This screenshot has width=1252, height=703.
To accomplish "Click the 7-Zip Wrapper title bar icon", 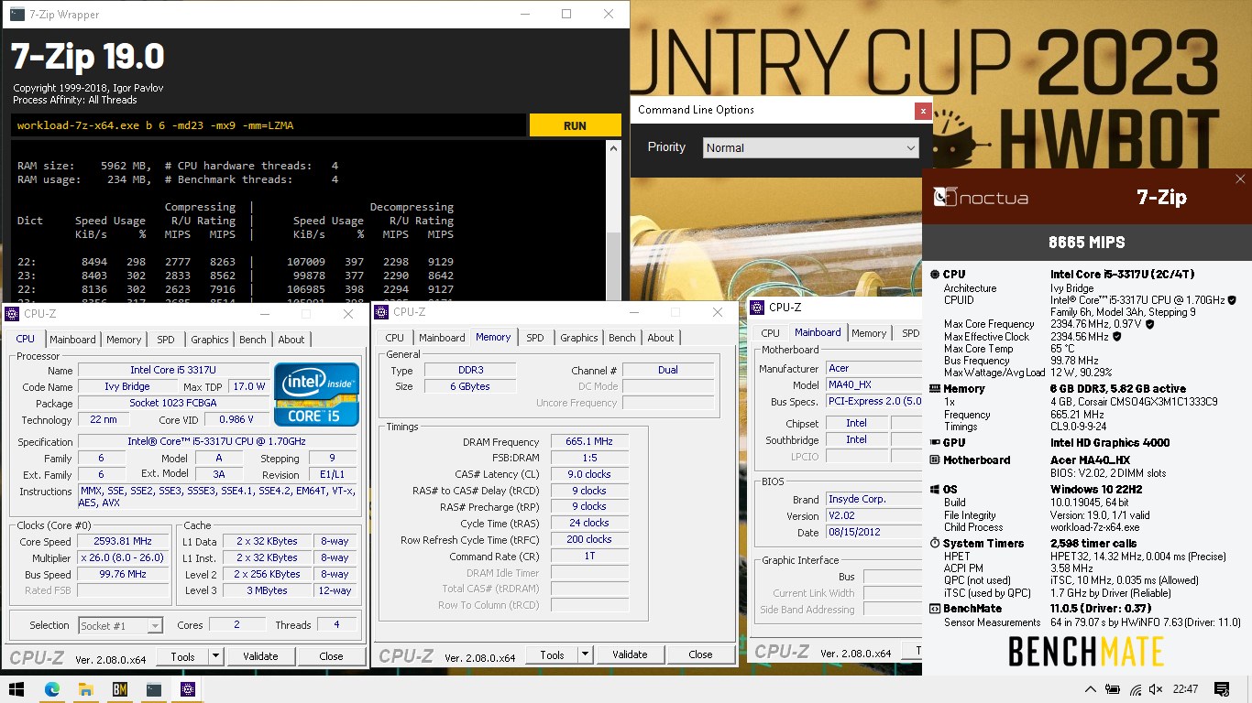I will click(17, 14).
